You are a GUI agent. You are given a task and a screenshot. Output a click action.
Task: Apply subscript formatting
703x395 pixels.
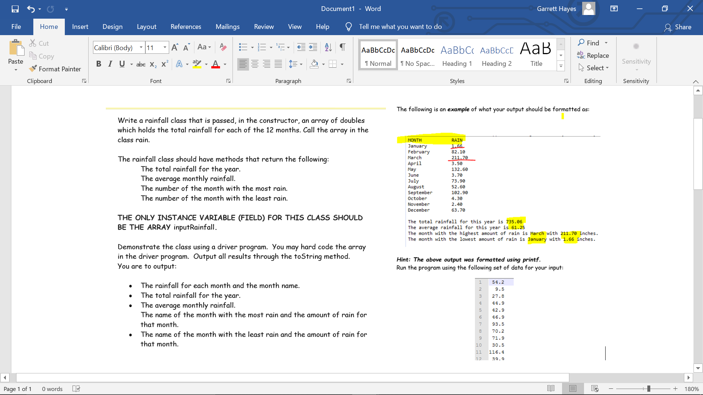(x=153, y=64)
